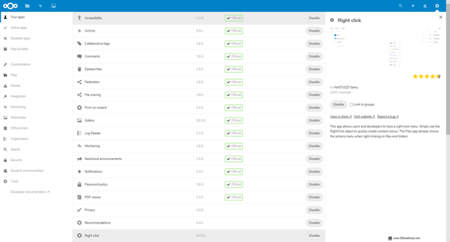Click the File sharing icon
Viewport: 450px width, 242px height.
(79, 95)
